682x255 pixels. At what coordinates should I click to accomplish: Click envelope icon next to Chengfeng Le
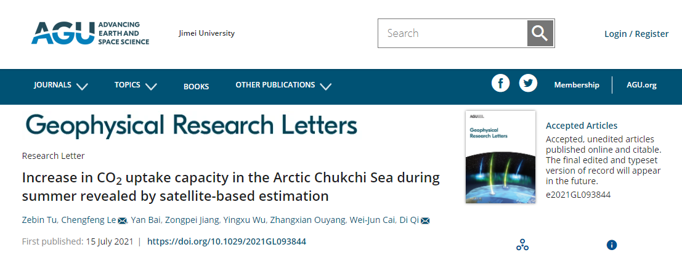122,221
